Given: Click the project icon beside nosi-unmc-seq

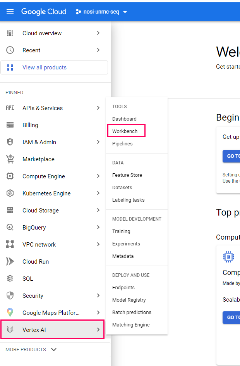Looking at the screenshot, I should 79,12.
